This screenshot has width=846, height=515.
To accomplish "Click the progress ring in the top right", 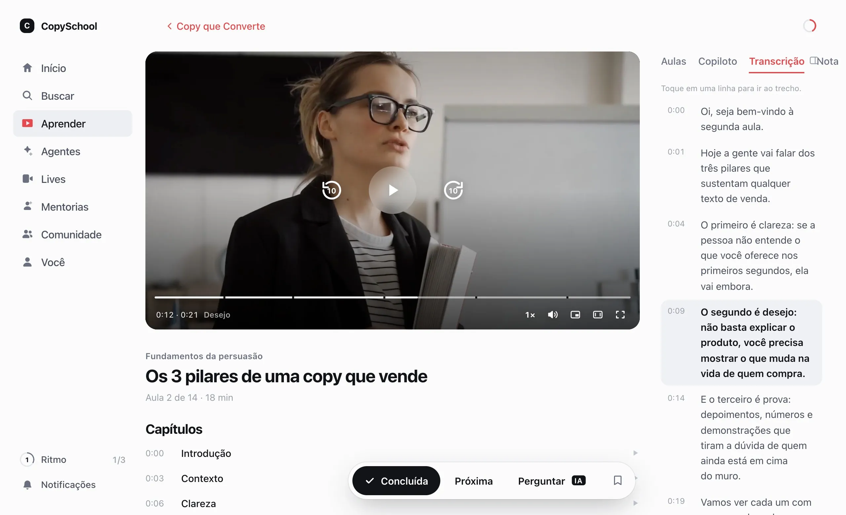I will pos(810,26).
